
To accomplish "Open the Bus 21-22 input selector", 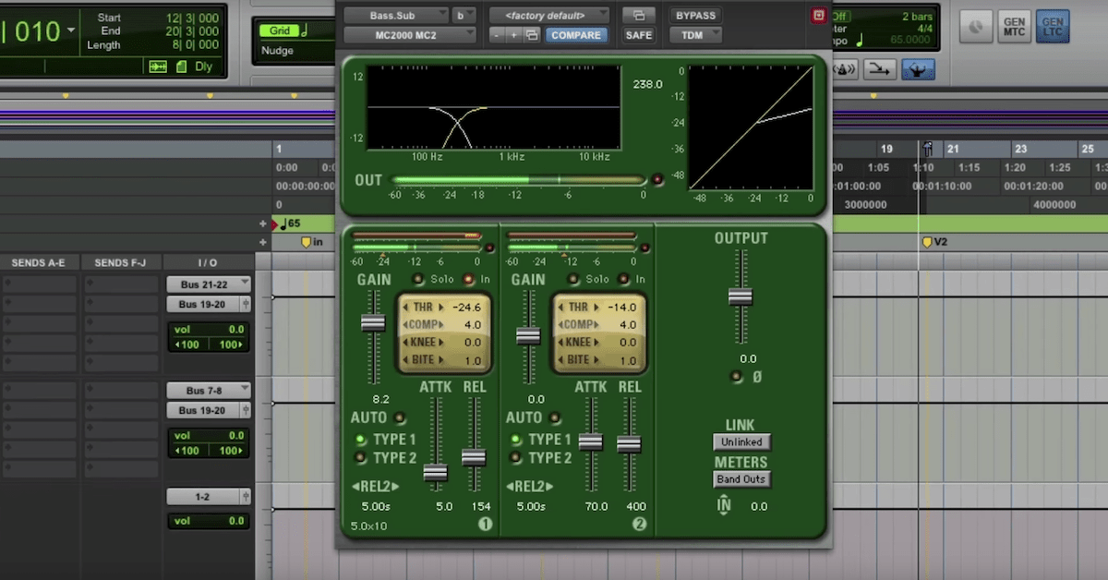I will 208,284.
